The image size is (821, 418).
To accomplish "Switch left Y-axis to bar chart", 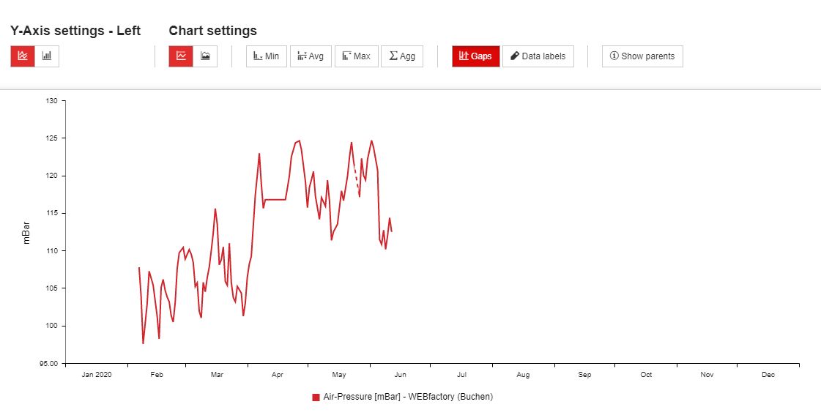I will click(47, 56).
